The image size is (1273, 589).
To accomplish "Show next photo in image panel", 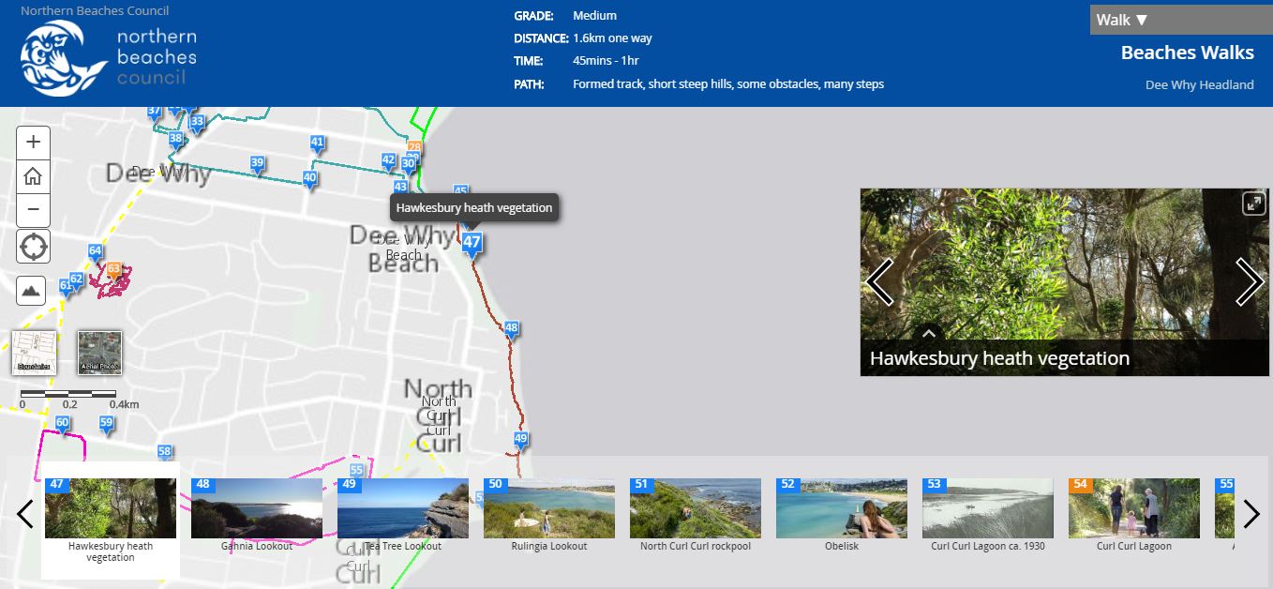I will 1250,281.
